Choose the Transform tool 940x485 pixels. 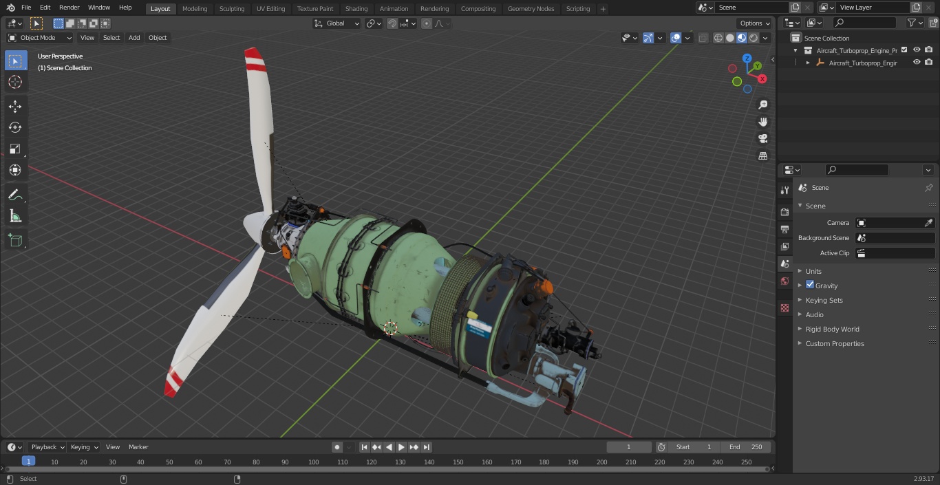point(15,170)
